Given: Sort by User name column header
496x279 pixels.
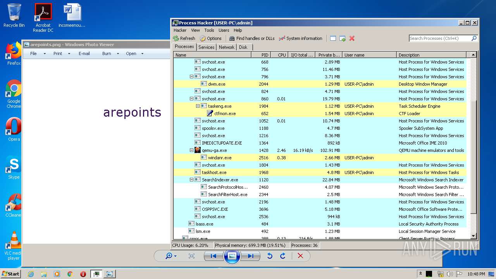Looking at the screenshot, I should 369,55.
